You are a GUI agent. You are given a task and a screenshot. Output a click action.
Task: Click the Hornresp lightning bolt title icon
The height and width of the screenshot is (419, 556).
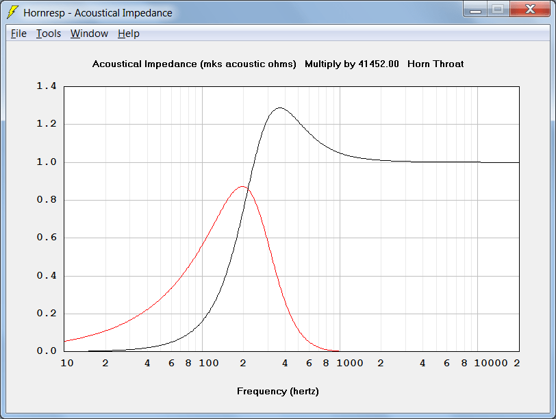tap(13, 12)
